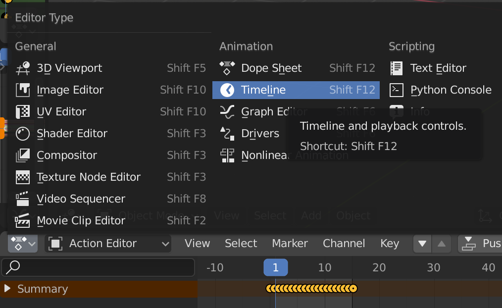Open the 3D Viewport editor
This screenshot has height=308, width=502.
69,68
